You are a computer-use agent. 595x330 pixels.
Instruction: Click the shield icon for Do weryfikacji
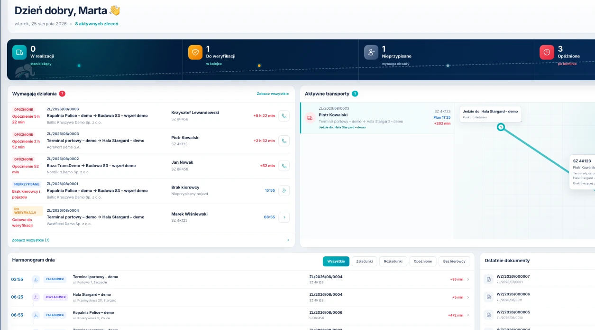(x=195, y=52)
